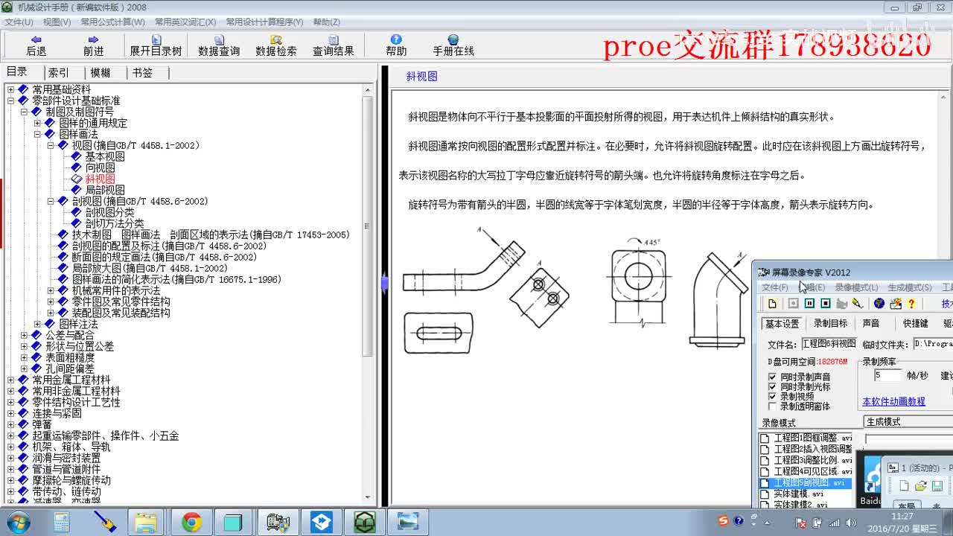Open Windows Explorer folder on the taskbar
The height and width of the screenshot is (536, 953).
click(145, 523)
